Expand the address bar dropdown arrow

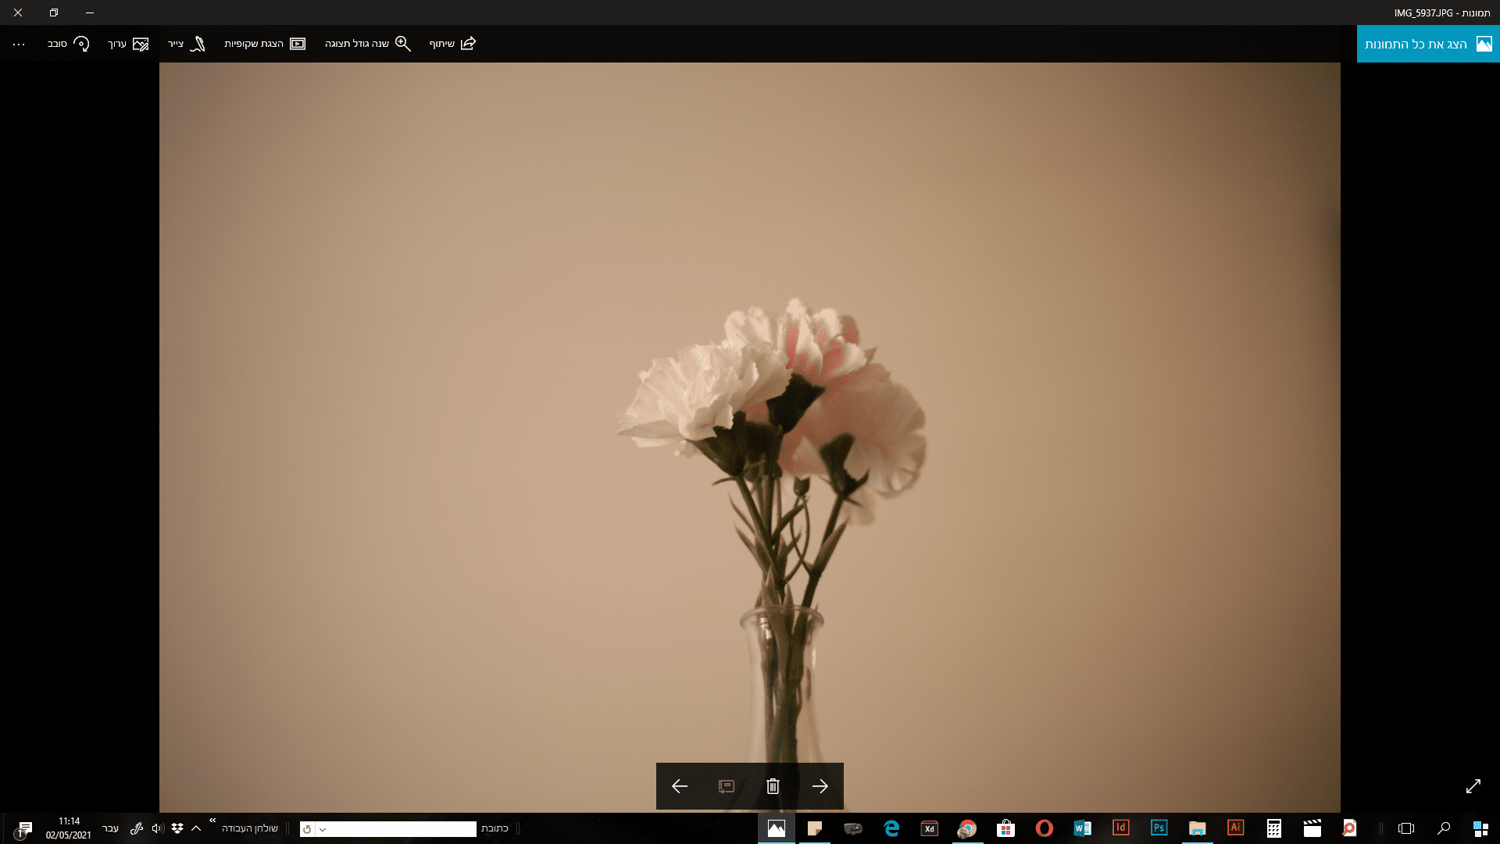(x=323, y=829)
